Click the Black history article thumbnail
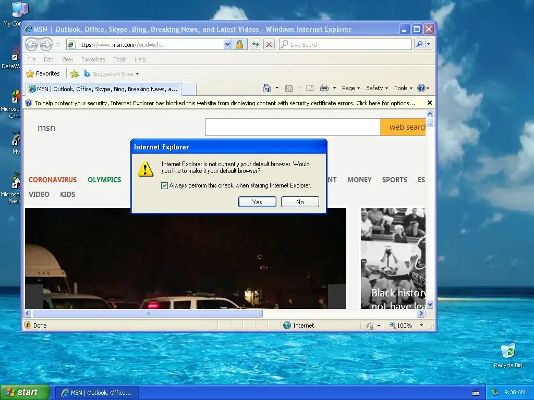This screenshot has height=400, width=534. click(393, 258)
